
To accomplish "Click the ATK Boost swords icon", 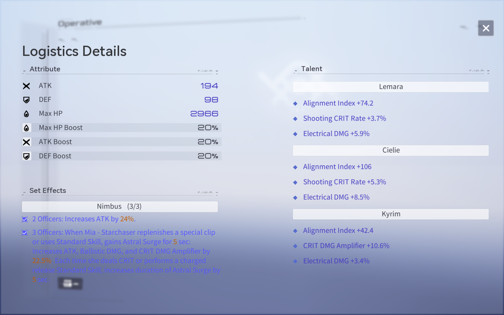I will click(x=26, y=142).
